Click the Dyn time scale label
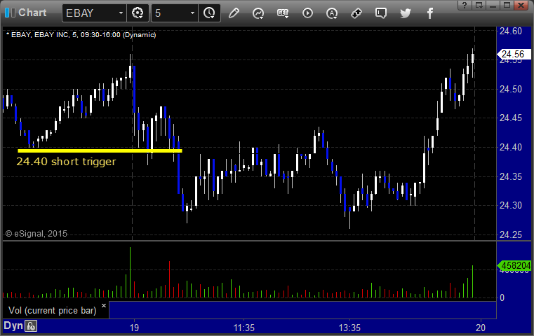The width and height of the screenshot is (534, 336). click(x=13, y=325)
